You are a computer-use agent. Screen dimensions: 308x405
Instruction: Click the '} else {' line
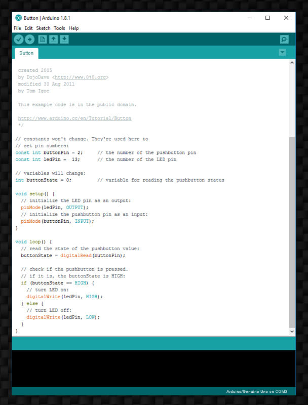(32, 303)
